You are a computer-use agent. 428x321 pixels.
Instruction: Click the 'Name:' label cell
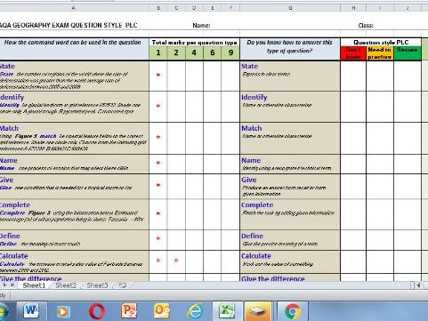tap(201, 26)
